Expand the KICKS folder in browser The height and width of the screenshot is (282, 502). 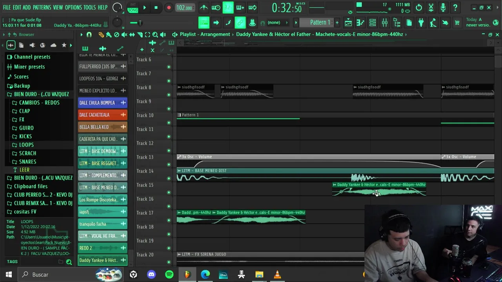(x=25, y=136)
